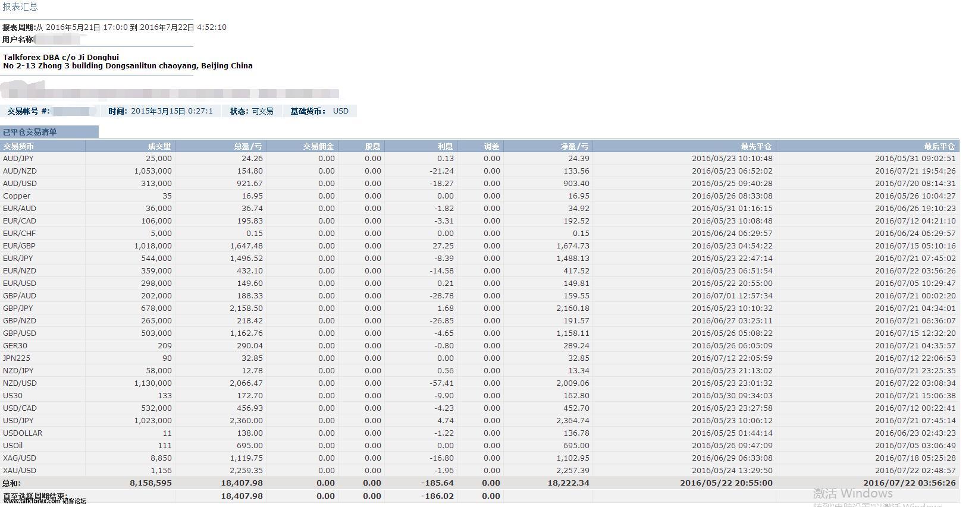Click XAU/USD net profit 2,257.39
Image resolution: width=972 pixels, height=507 pixels.
tap(573, 470)
